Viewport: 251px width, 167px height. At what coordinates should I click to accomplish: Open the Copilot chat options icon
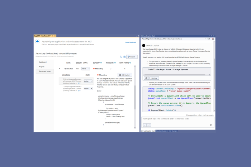(x=213, y=39)
